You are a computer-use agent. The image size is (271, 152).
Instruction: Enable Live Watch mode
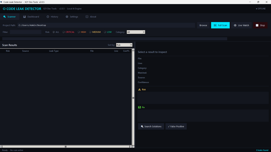pos(241,25)
